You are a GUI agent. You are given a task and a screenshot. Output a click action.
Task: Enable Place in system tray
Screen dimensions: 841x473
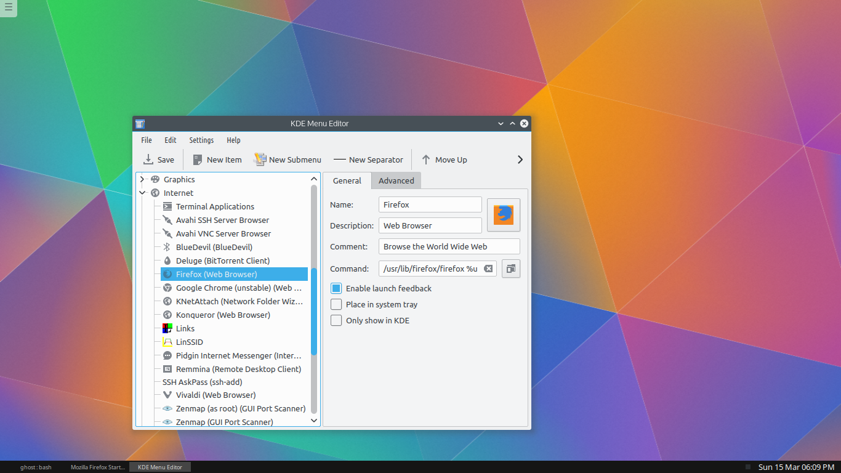[336, 304]
